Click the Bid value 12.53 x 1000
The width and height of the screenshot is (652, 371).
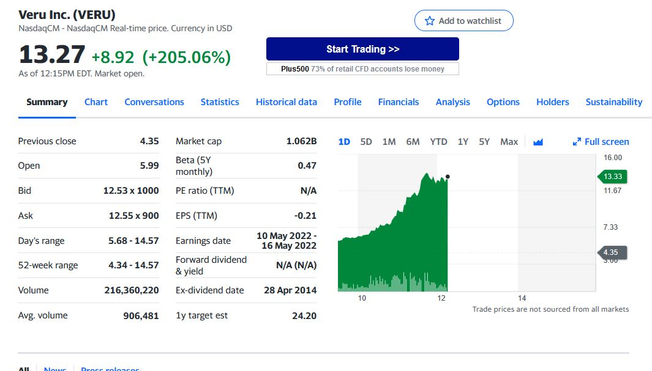[x=131, y=191]
